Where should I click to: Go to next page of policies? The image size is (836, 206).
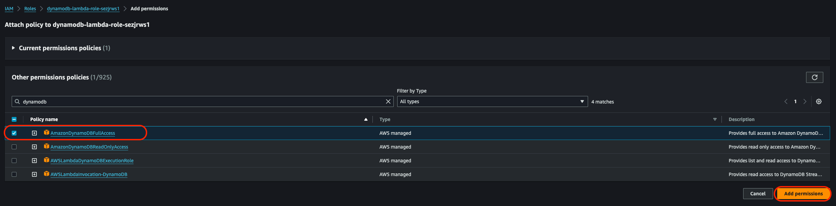(805, 101)
